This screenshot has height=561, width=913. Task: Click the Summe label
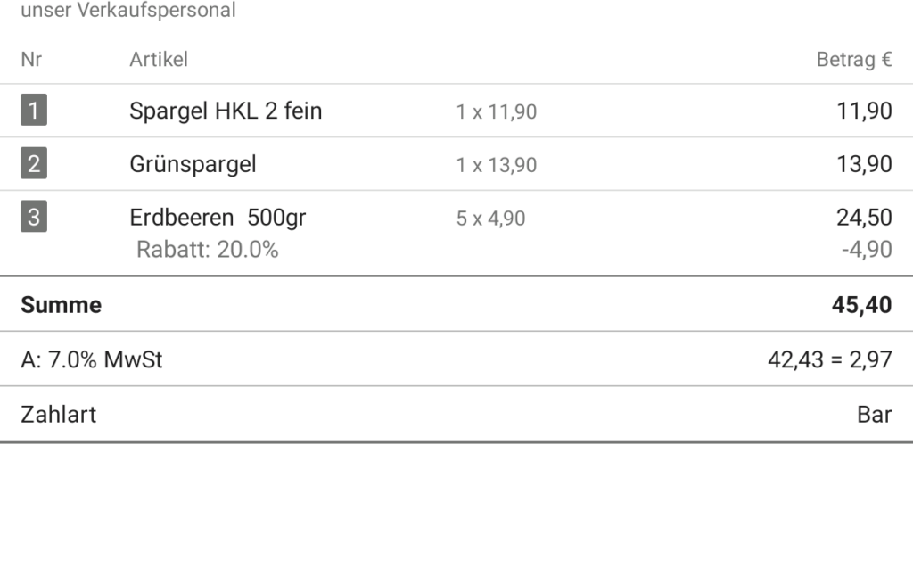tap(62, 305)
